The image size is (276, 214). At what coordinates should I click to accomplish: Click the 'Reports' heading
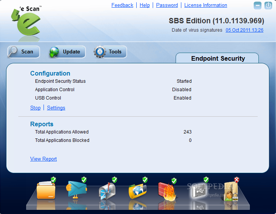(42, 124)
